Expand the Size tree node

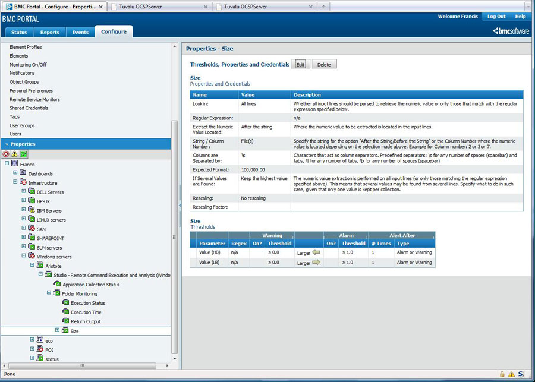click(58, 330)
